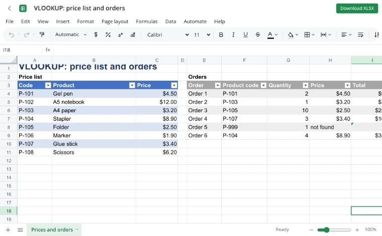Image resolution: width=382 pixels, height=236 pixels.
Task: Open the Formulas menu
Action: pyautogui.click(x=147, y=22)
